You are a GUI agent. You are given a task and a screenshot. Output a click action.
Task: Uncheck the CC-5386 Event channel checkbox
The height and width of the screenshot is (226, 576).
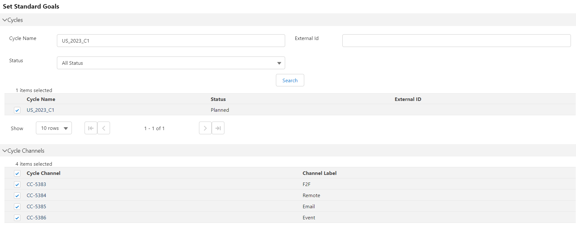[17, 218]
